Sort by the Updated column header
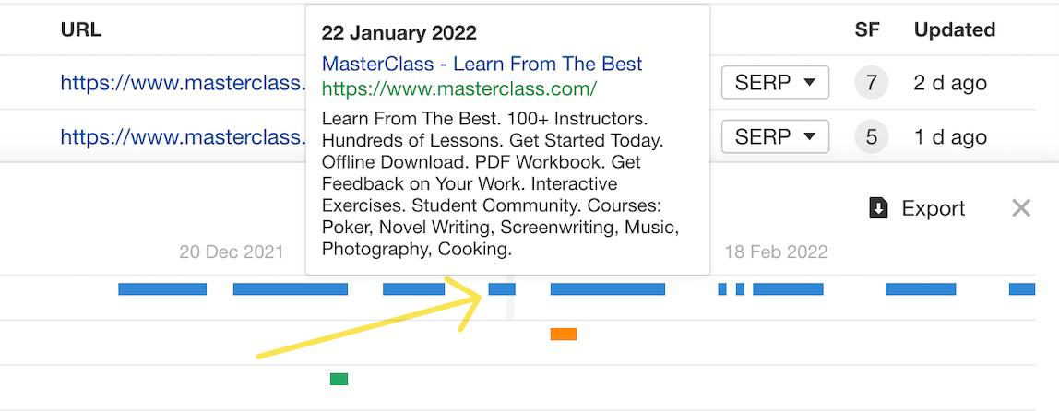 (955, 29)
